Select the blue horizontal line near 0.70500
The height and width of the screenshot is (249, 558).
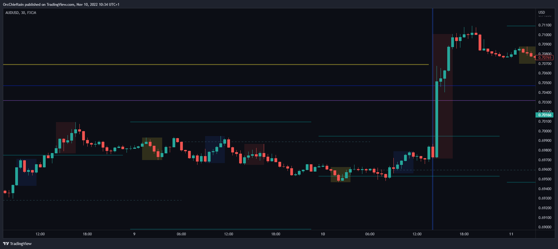click(269, 86)
